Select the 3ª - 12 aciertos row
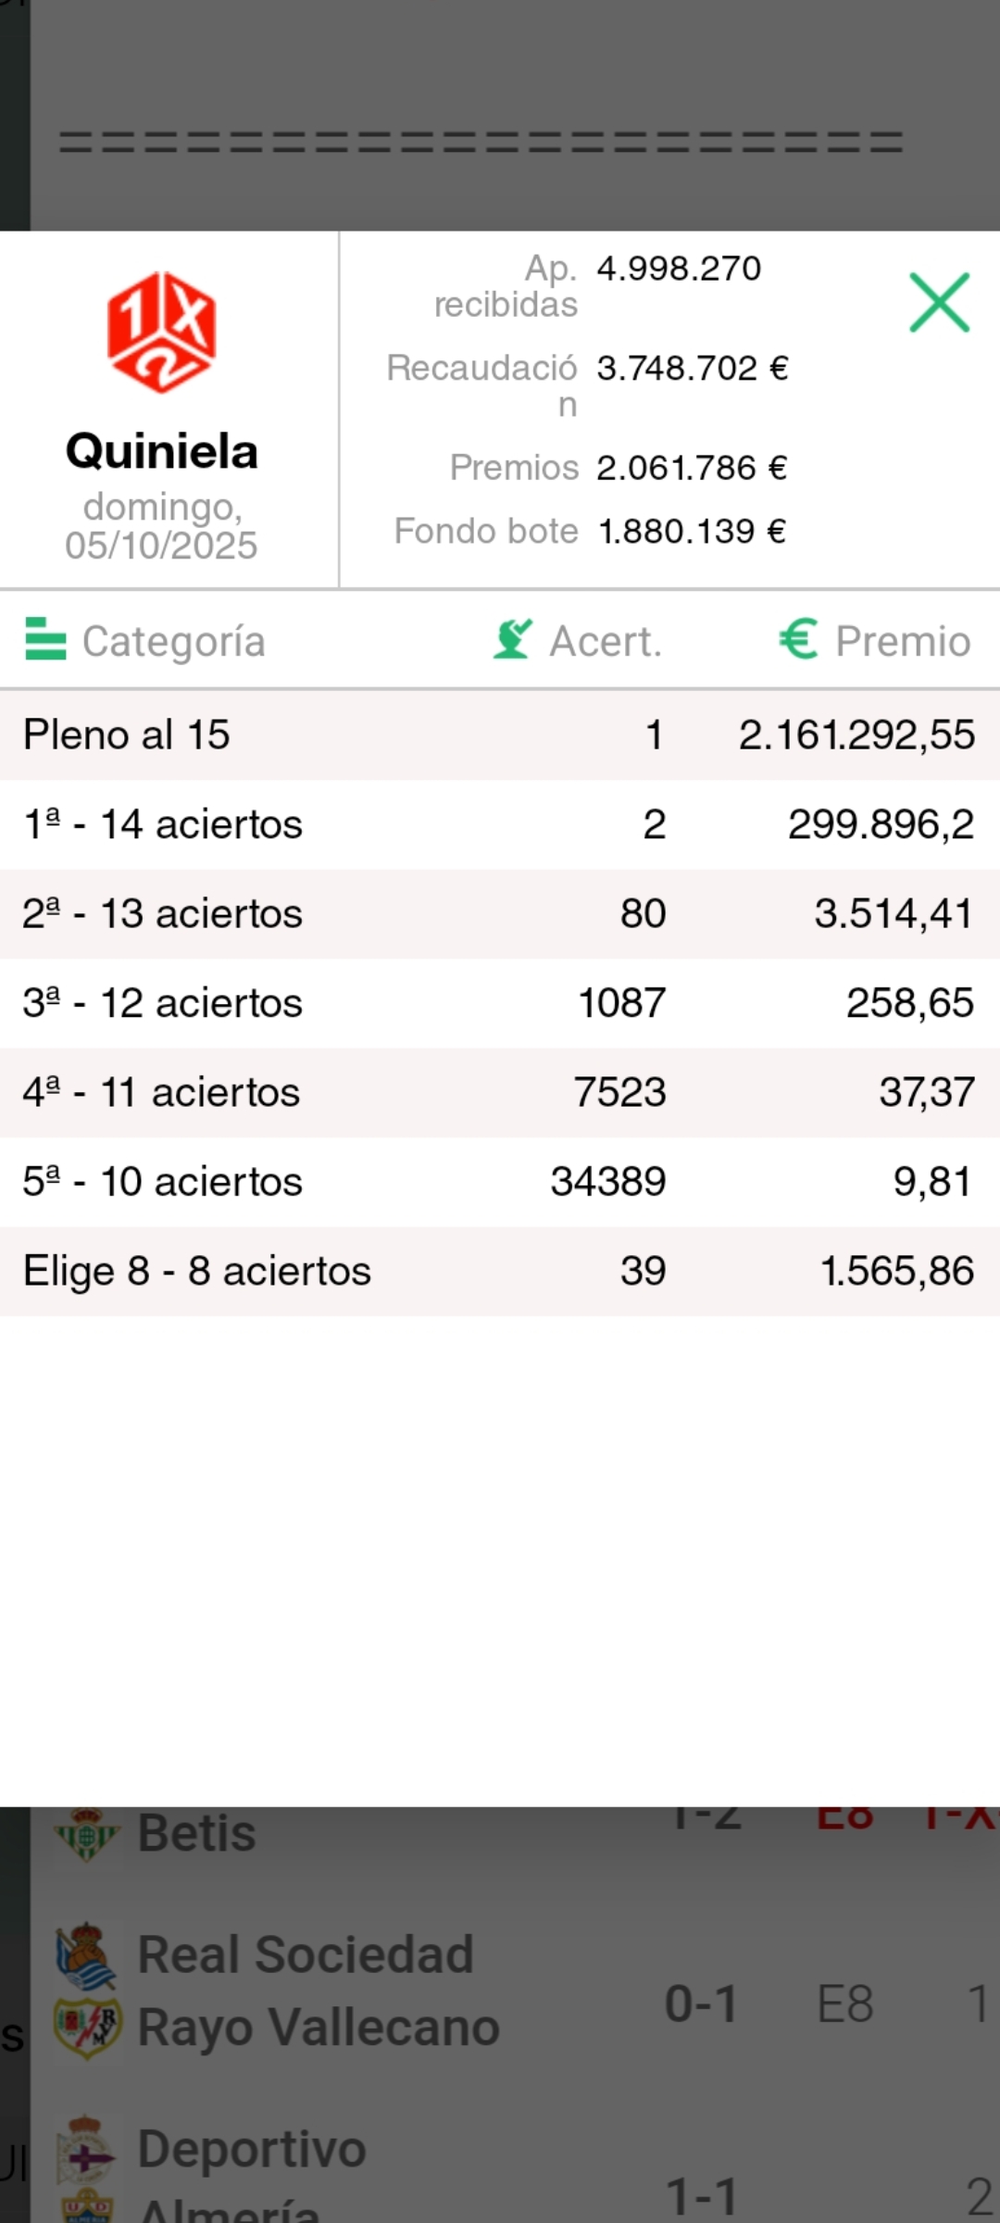This screenshot has height=2223, width=1000. (500, 1003)
